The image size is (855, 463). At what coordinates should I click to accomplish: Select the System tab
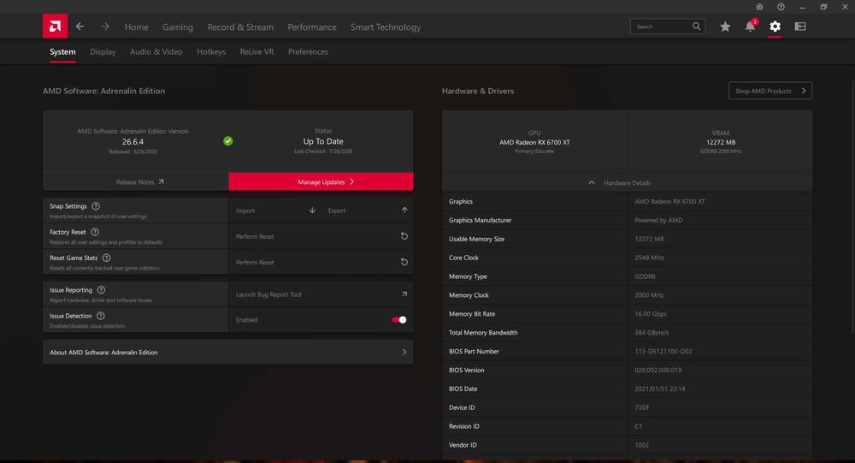tap(62, 52)
